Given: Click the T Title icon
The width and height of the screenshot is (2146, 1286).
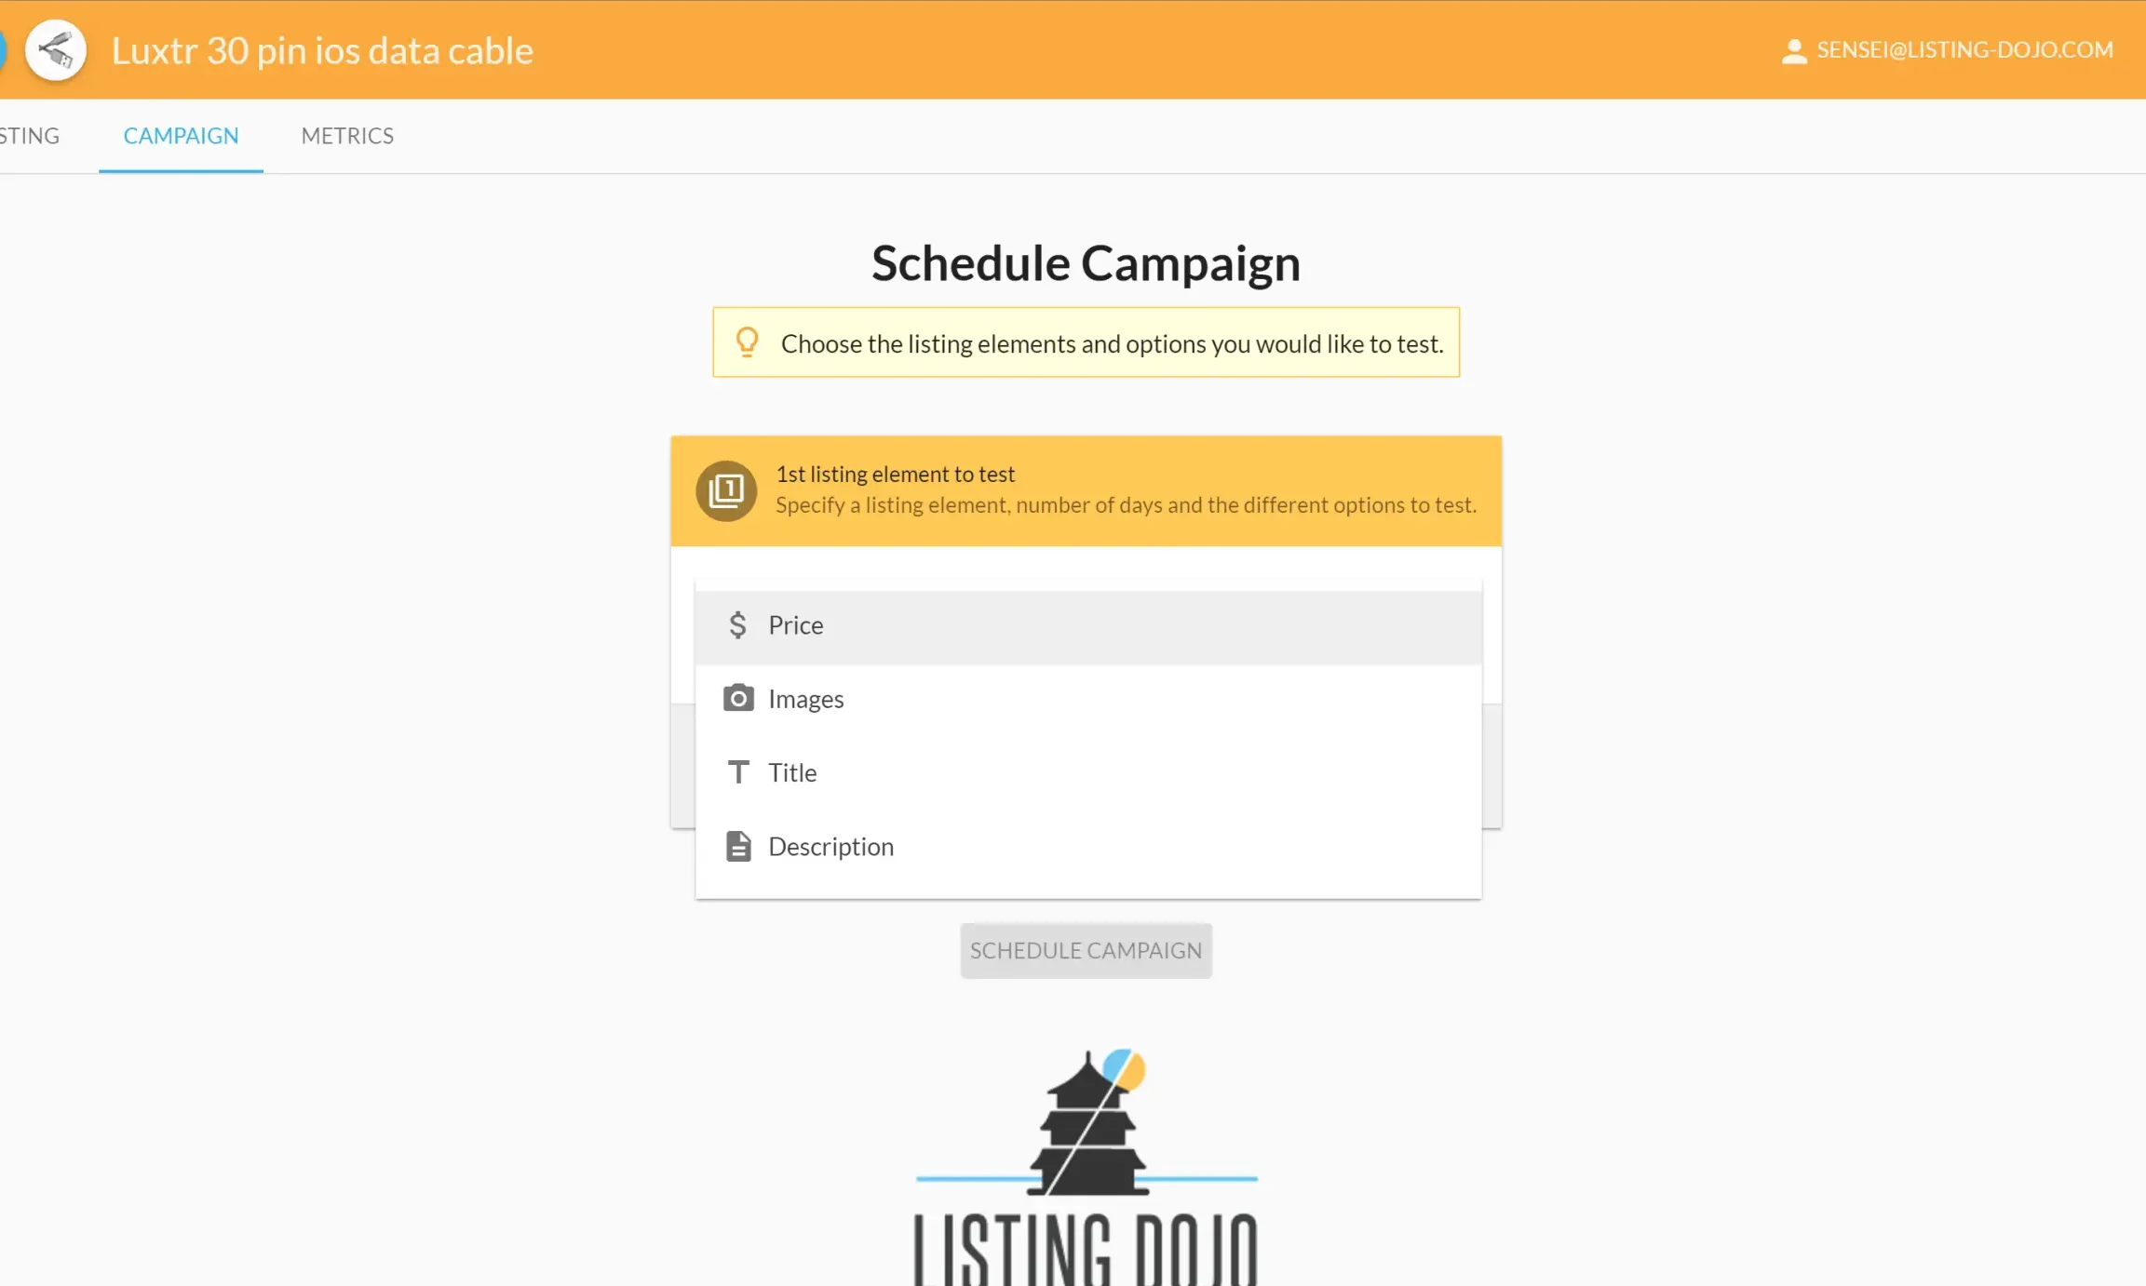Looking at the screenshot, I should [x=738, y=772].
